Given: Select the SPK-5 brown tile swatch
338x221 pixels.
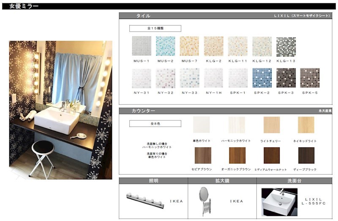Looking at the screenshot, I should [x=309, y=78].
